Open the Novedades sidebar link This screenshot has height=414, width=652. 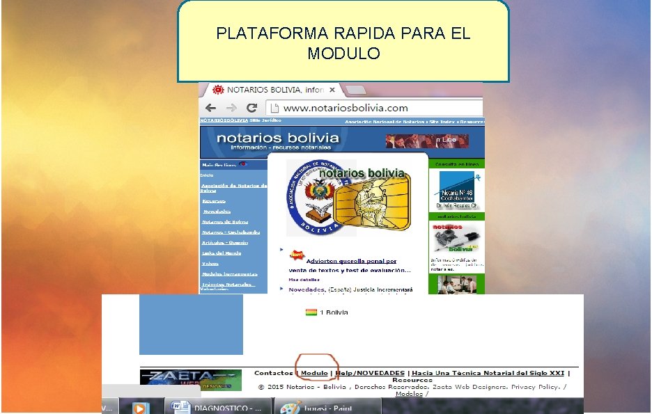coord(217,212)
